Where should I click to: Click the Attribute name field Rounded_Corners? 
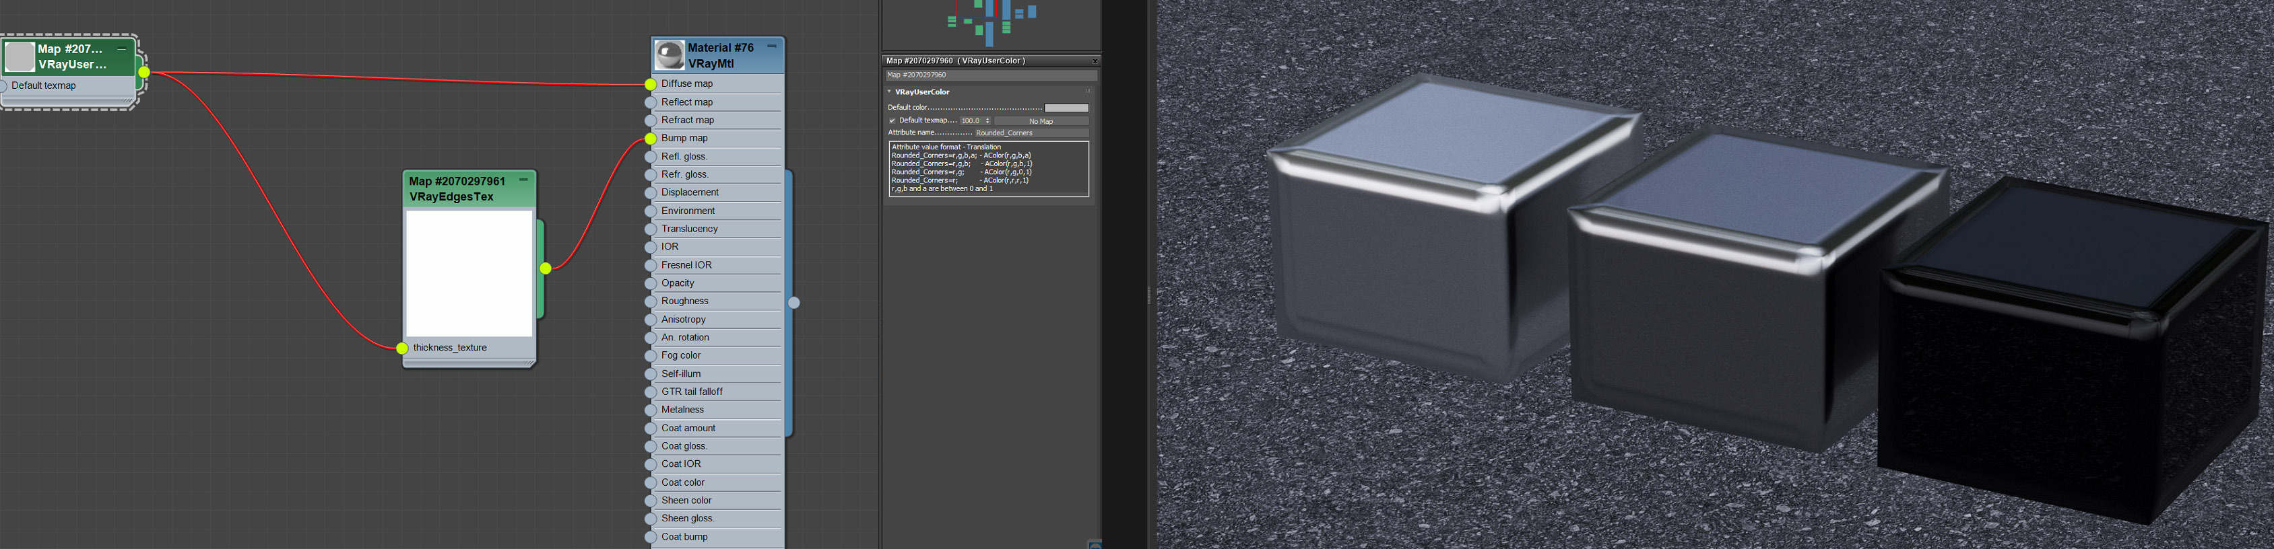[1031, 133]
